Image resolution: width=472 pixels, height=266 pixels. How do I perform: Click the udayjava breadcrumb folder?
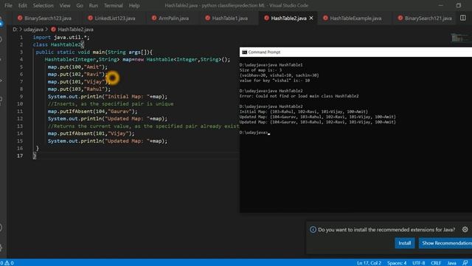(33, 30)
